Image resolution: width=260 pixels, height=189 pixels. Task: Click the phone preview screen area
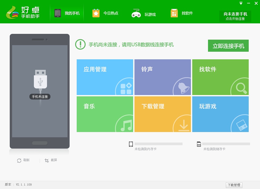40,91
